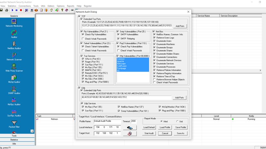Click Add Ports for TCP ports
The height and width of the screenshot is (149, 266).
tap(180, 26)
